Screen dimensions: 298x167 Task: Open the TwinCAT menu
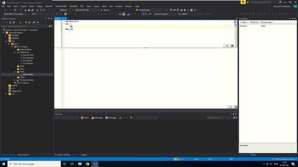(48, 6)
